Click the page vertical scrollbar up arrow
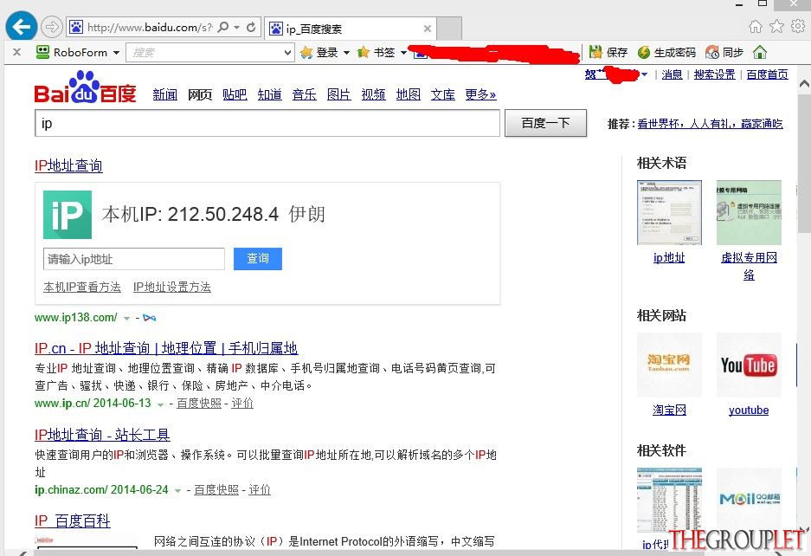 coord(804,83)
